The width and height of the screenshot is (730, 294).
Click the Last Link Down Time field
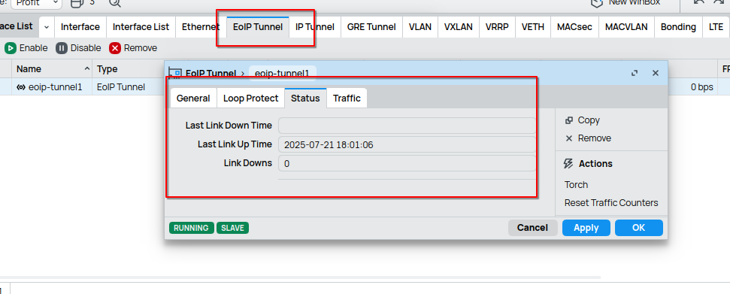click(x=407, y=126)
